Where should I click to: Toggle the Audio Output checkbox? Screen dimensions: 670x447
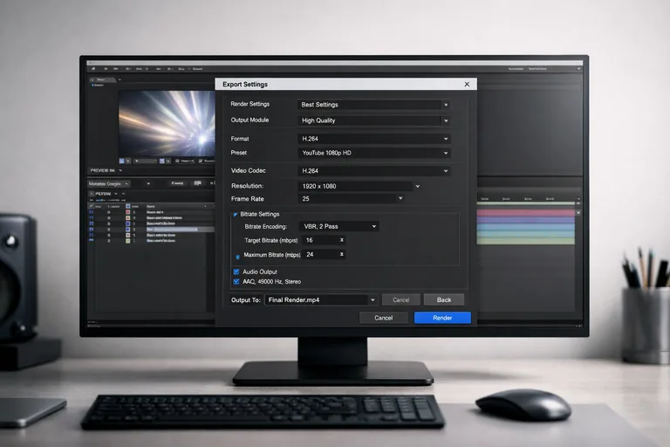click(236, 272)
